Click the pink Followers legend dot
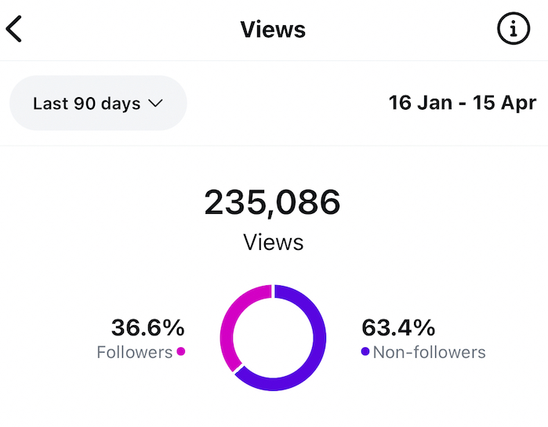The height and width of the screenshot is (427, 548). tap(181, 352)
